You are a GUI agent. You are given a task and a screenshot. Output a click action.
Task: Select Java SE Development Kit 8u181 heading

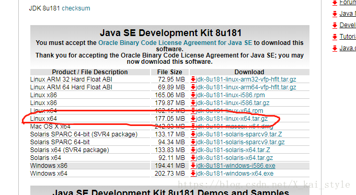[170, 33]
